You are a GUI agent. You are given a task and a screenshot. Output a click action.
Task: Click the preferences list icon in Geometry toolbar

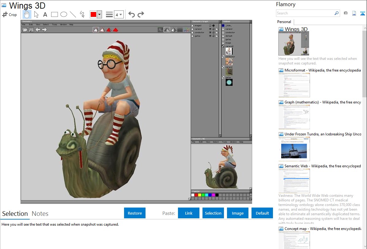[x=160, y=30]
